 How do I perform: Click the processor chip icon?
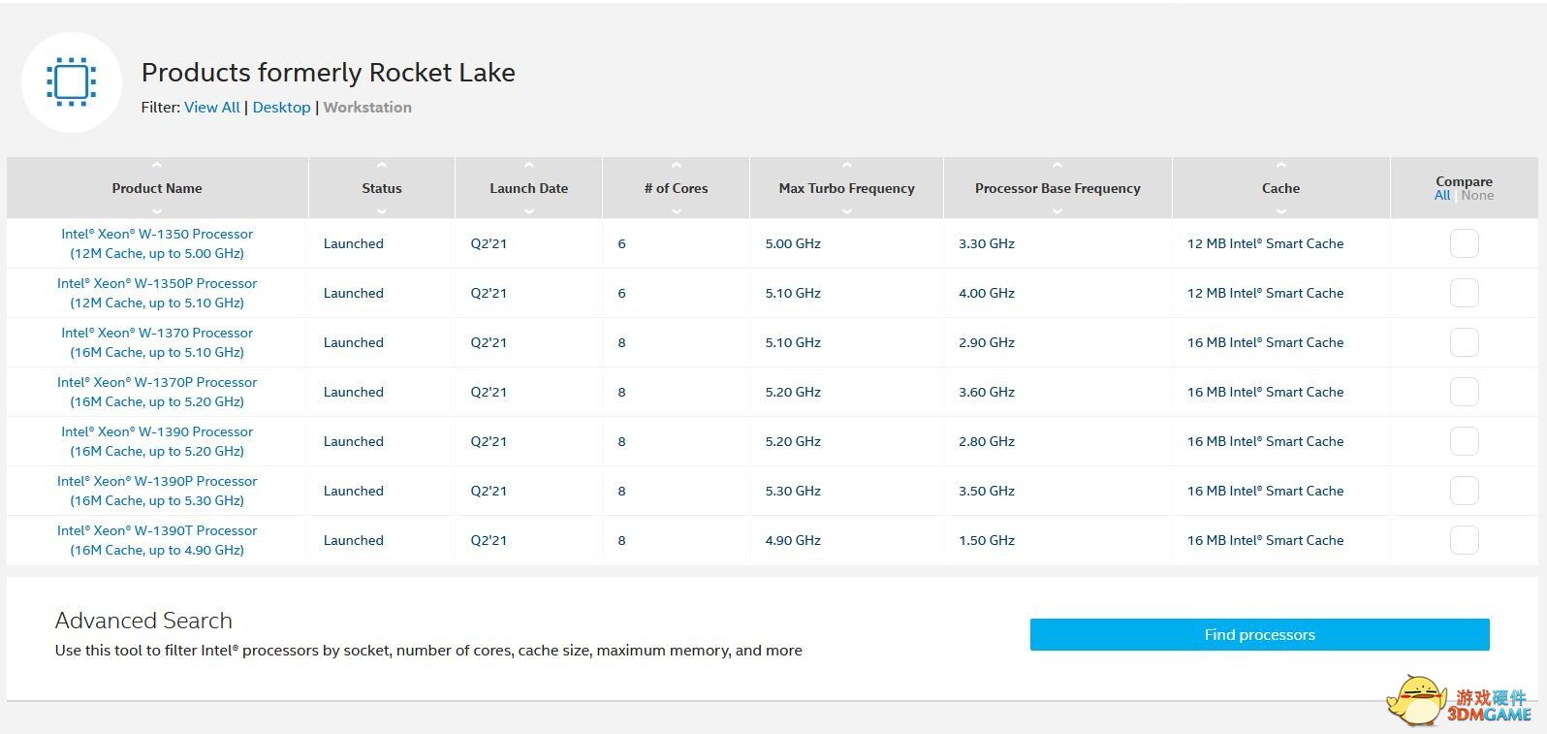coord(72,81)
